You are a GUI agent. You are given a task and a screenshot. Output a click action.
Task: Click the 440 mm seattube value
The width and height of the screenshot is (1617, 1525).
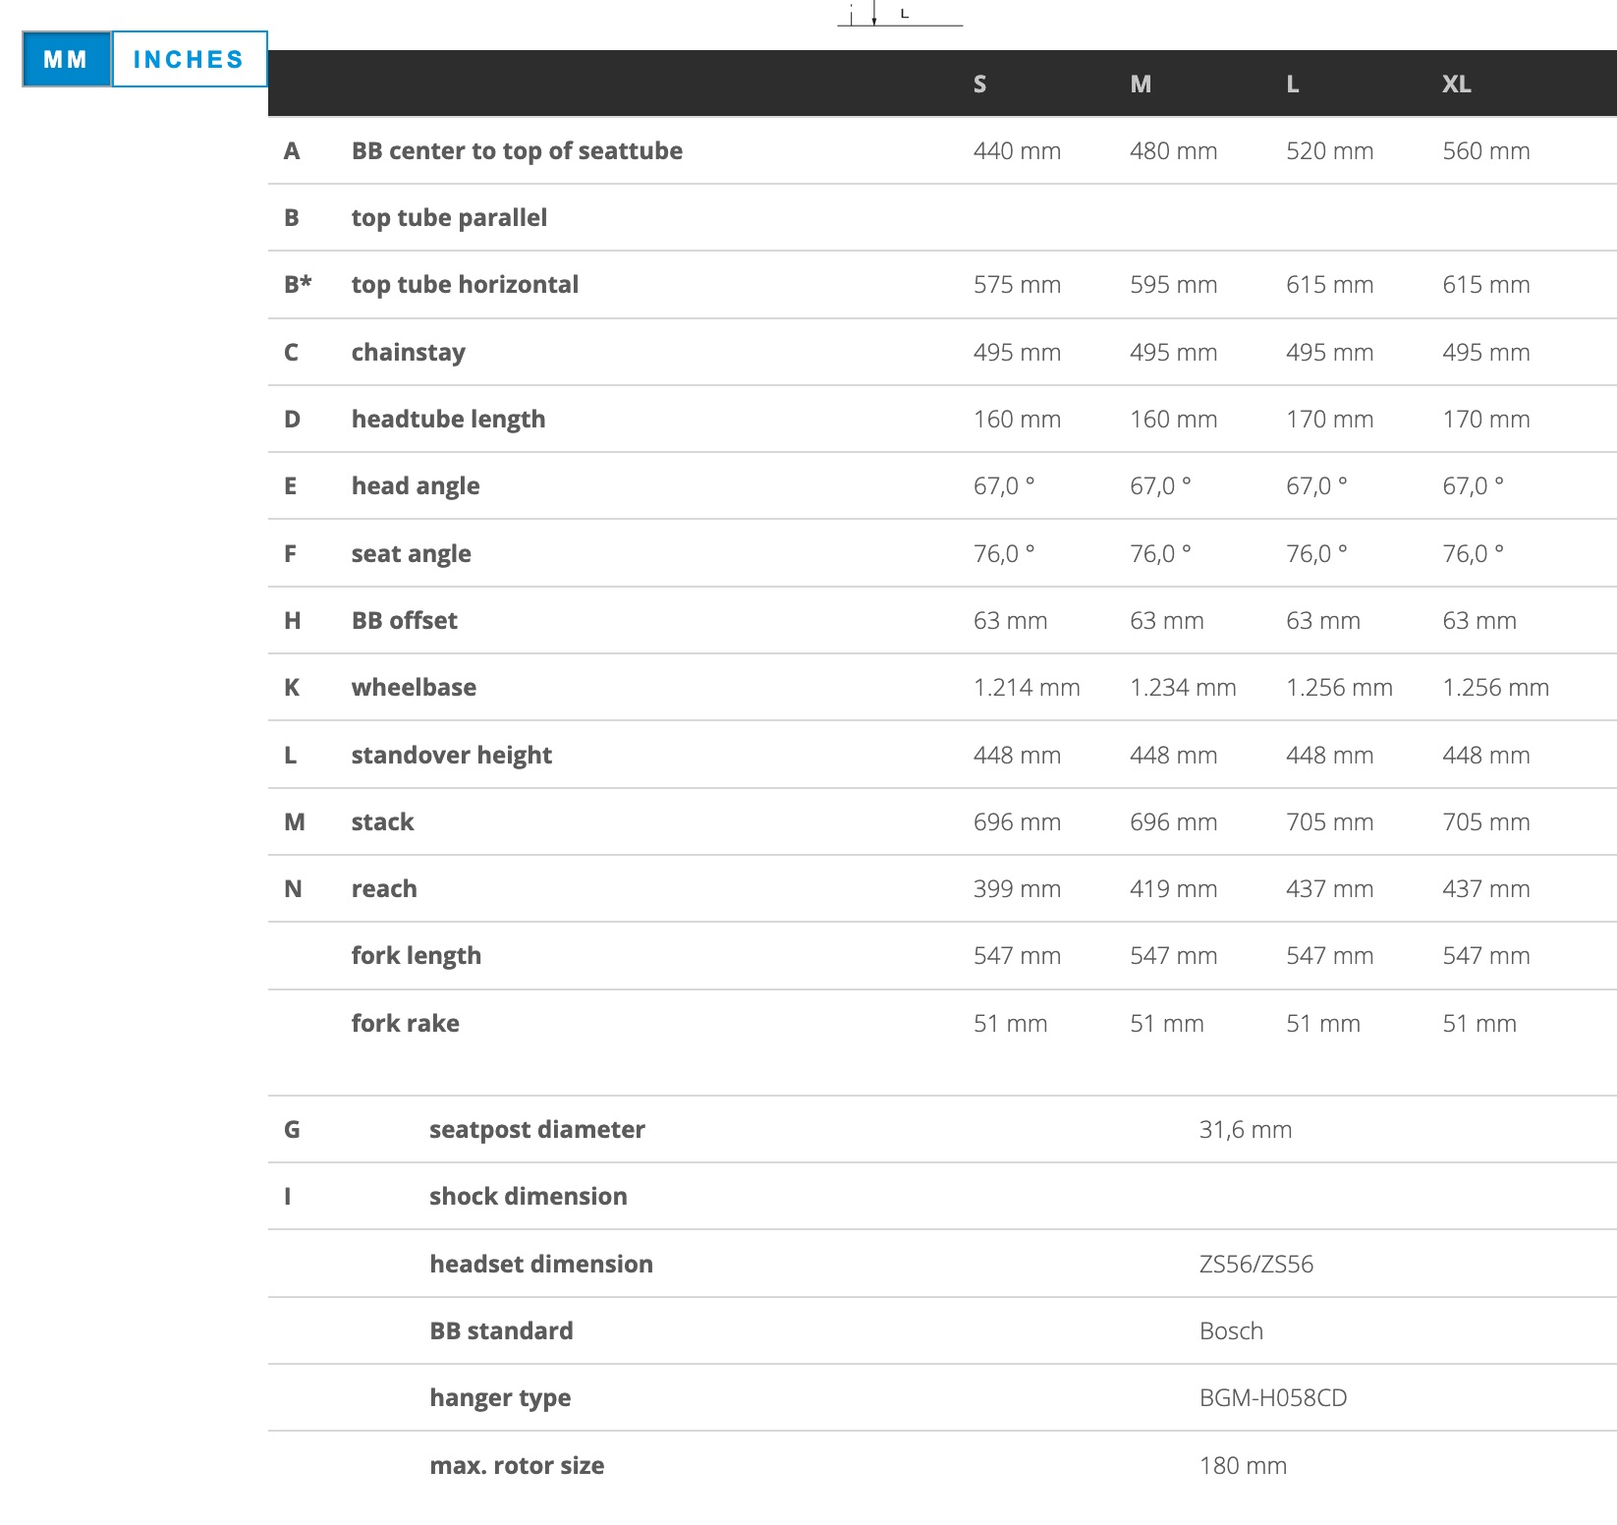coord(1017,151)
